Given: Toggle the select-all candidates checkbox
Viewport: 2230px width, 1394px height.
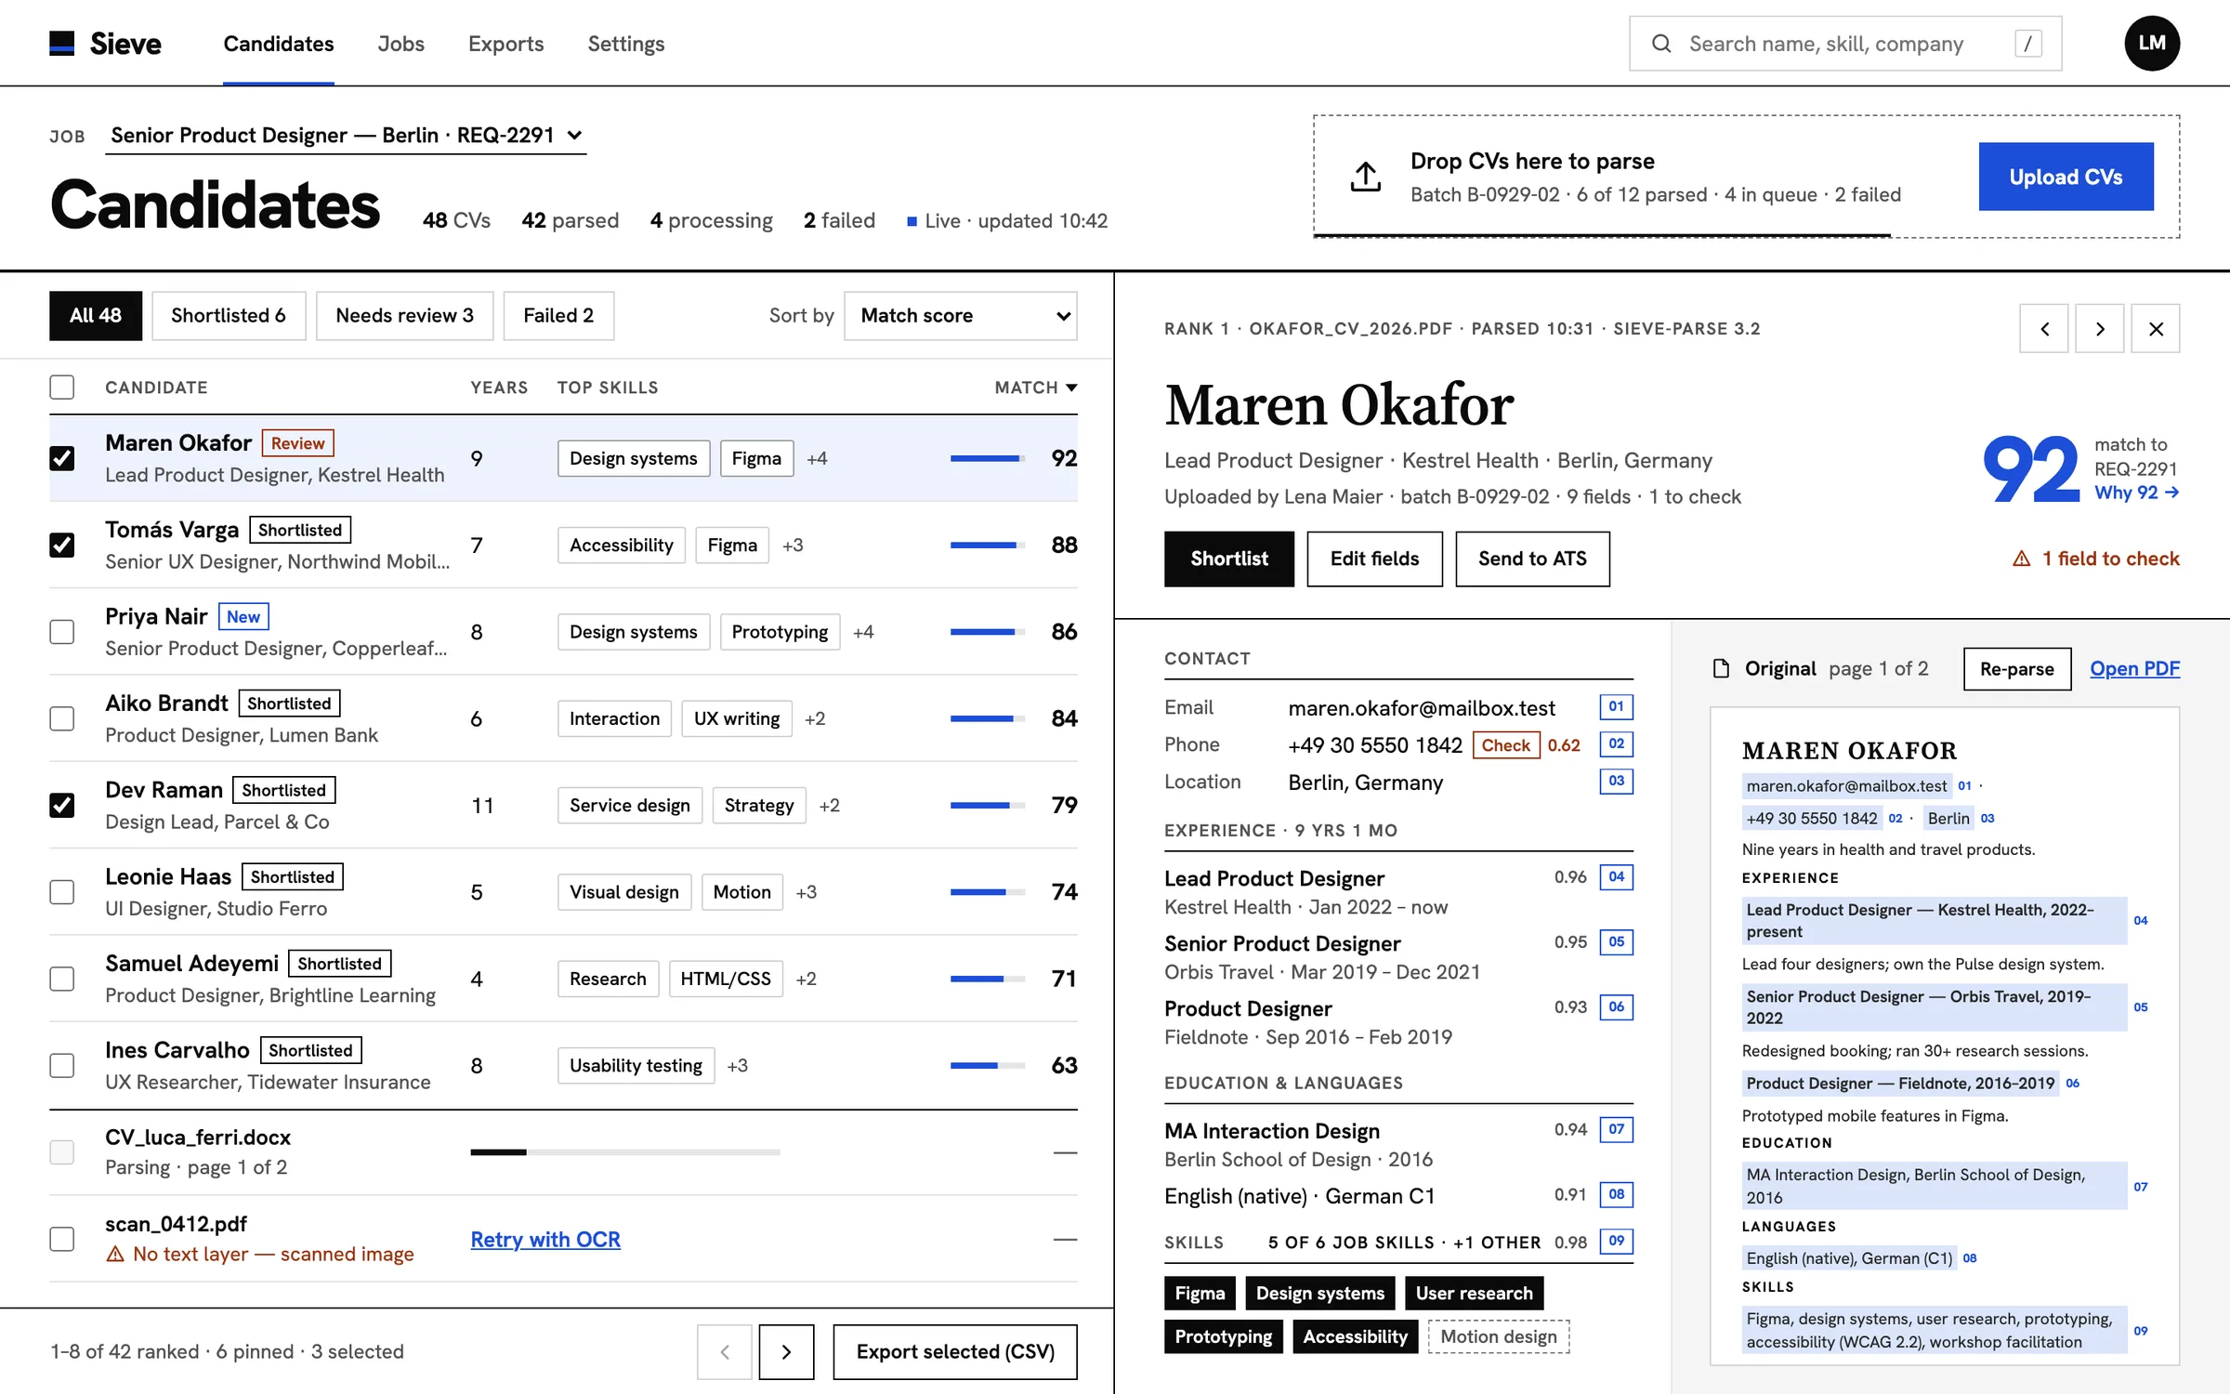Looking at the screenshot, I should 62,388.
